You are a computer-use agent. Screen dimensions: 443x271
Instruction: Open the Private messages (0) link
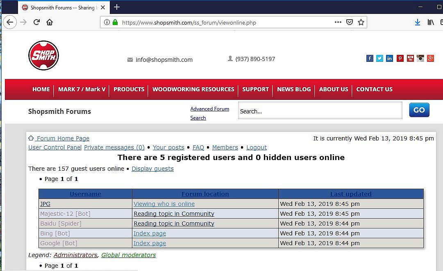click(x=114, y=147)
